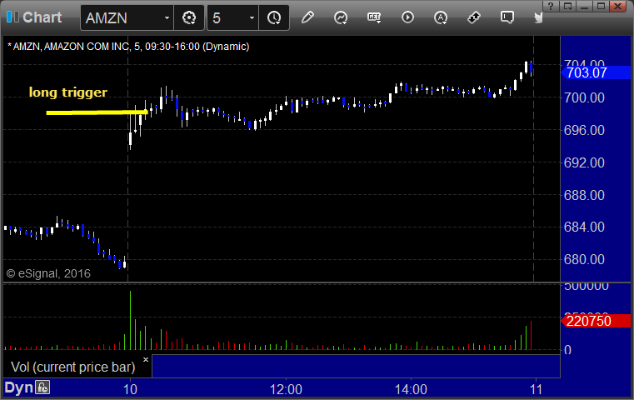This screenshot has width=634, height=400.
Task: Click the 14:00 time axis label
Action: pos(411,389)
